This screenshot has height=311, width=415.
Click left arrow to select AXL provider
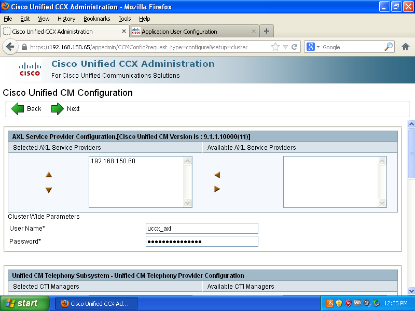pos(217,175)
